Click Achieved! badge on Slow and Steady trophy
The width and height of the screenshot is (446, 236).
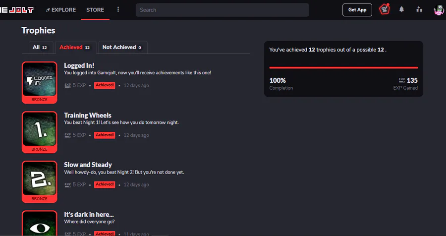point(105,184)
